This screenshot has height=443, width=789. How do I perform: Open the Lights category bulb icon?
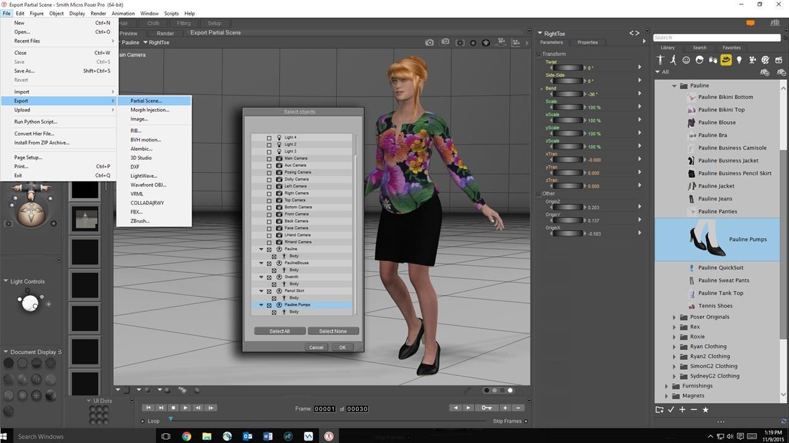point(739,60)
